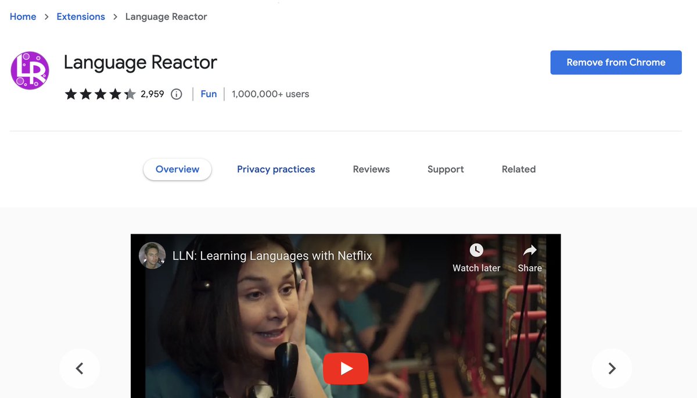This screenshot has width=697, height=398.
Task: Click the 2,959 ratings count
Action: point(153,94)
